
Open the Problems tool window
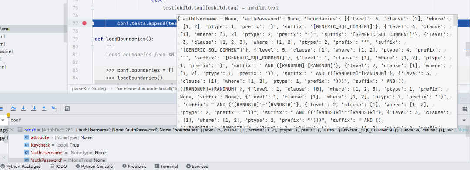pos(134,167)
